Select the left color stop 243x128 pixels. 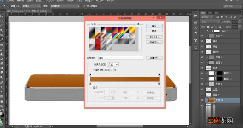coord(90,84)
